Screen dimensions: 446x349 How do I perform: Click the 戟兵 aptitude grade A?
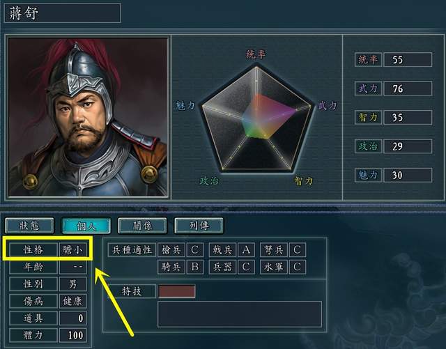(x=246, y=250)
